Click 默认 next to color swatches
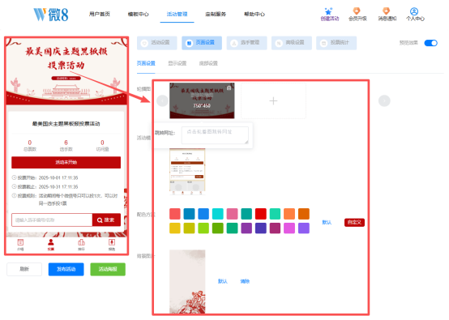Image resolution: width=449 pixels, height=320 pixels. (x=327, y=223)
